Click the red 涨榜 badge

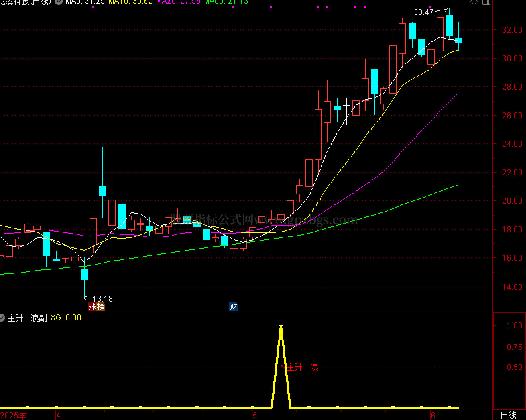(97, 307)
